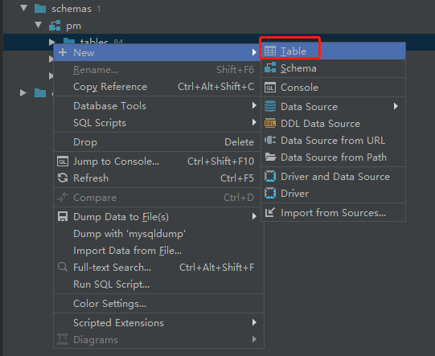The height and width of the screenshot is (356, 435).
Task: Select Dump with 'mysqldump' entry
Action: pos(158,234)
